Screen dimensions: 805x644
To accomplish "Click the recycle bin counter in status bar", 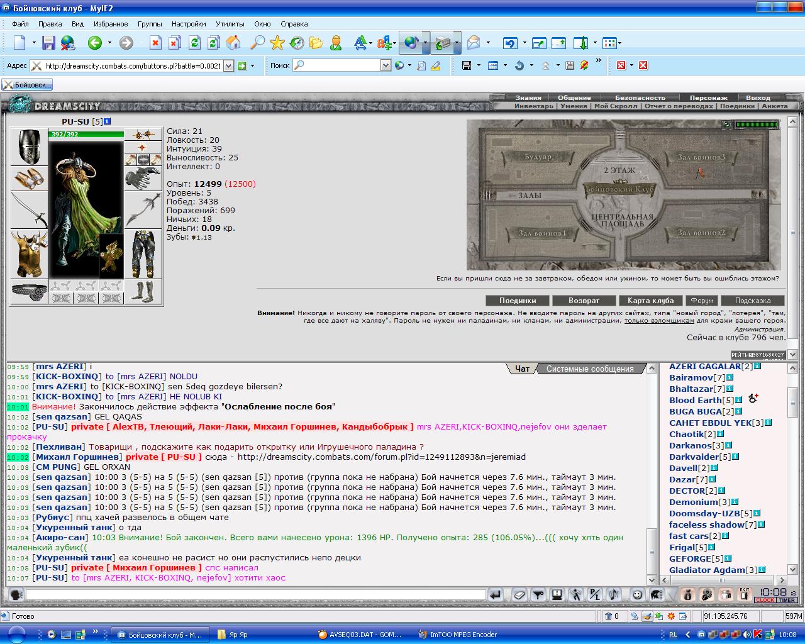I will (x=612, y=616).
